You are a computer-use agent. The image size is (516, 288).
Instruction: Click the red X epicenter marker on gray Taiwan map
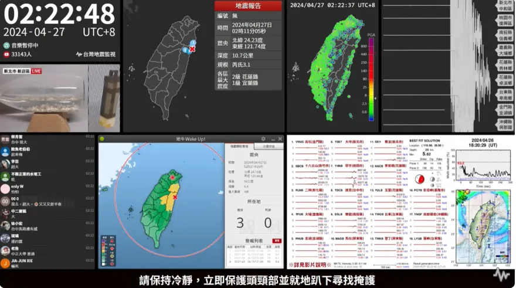pos(192,49)
